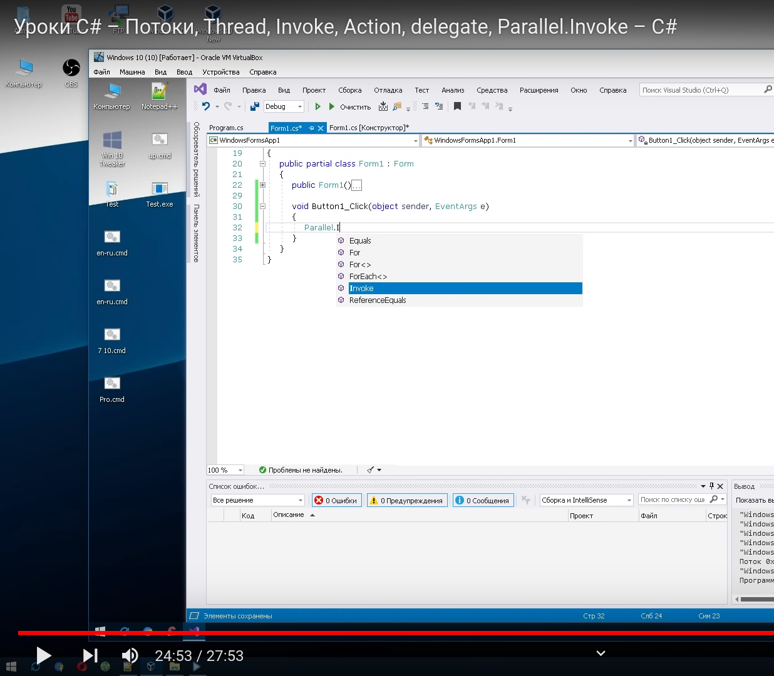774x676 pixels.
Task: Select ForEach<> in the IntelliSense list
Action: [x=460, y=277]
